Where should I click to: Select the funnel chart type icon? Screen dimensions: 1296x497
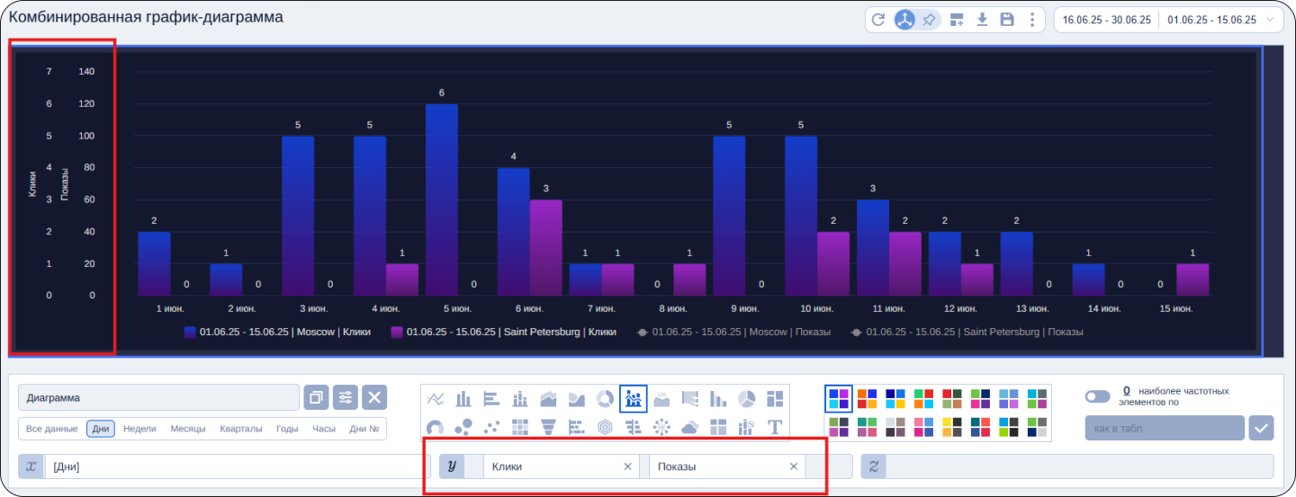pyautogui.click(x=548, y=426)
